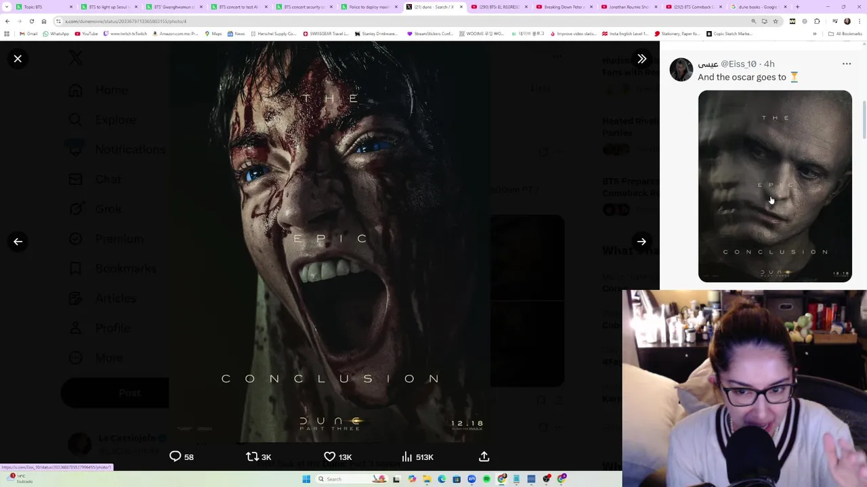Like the post with the 13K heart

(337, 457)
